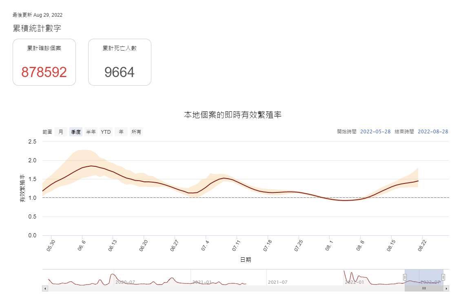Select the 季度 (quarter) range button
Screen dimensions: 472x307
(x=75, y=132)
